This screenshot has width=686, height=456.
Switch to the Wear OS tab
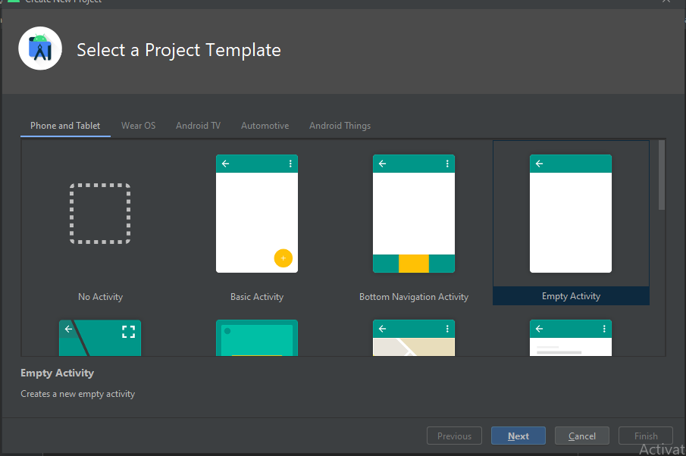pyautogui.click(x=138, y=126)
